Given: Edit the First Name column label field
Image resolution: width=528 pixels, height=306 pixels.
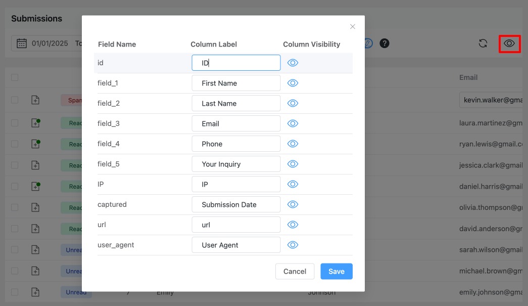Looking at the screenshot, I should (236, 83).
